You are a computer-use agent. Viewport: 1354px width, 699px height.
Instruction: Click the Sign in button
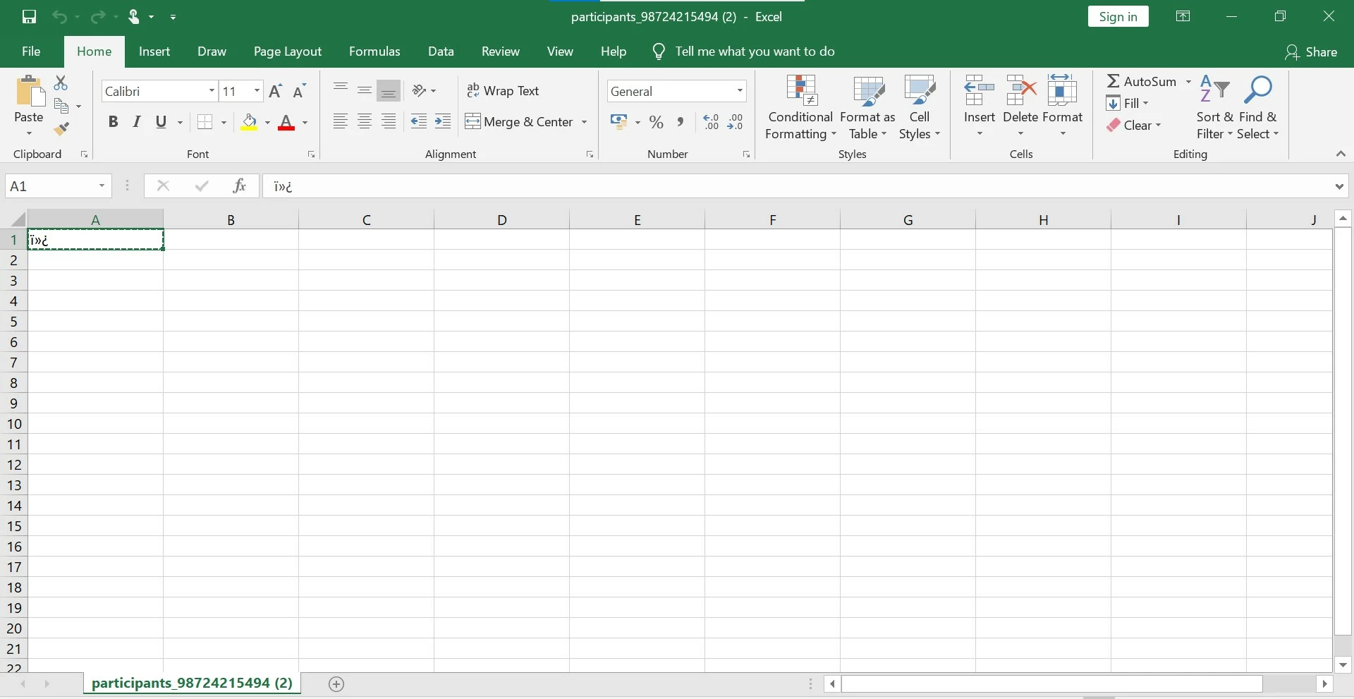tap(1118, 16)
